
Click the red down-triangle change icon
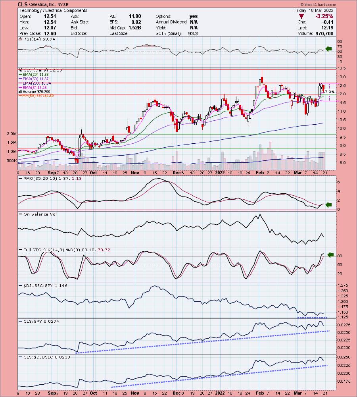(301, 16)
